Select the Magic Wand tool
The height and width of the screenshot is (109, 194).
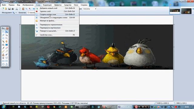point(3,41)
